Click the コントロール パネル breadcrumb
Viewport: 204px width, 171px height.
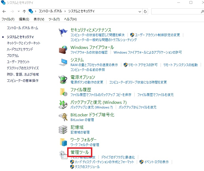(50, 11)
